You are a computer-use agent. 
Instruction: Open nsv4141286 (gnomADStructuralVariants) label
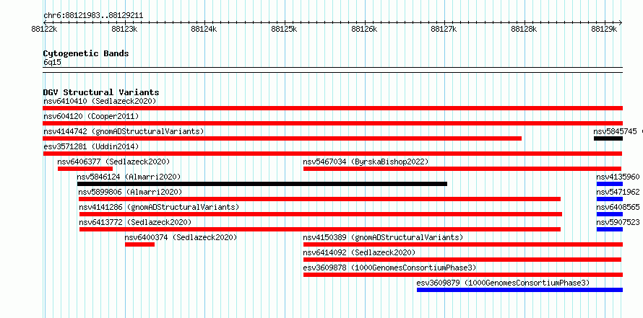[x=159, y=207]
